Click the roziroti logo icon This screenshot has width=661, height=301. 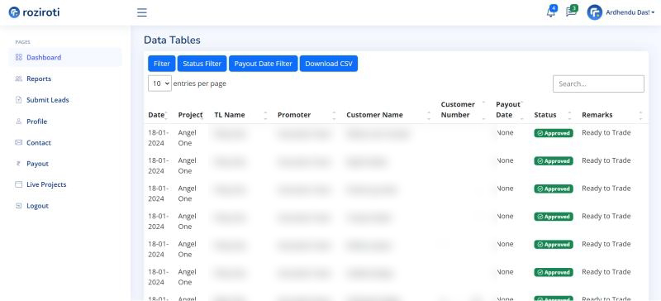coord(14,12)
